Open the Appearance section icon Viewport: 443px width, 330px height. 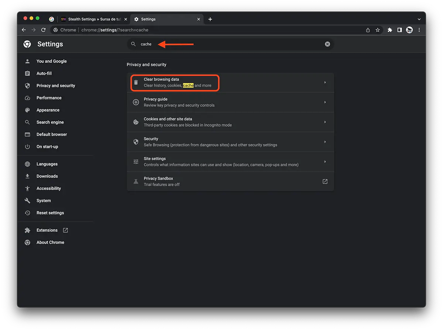27,110
